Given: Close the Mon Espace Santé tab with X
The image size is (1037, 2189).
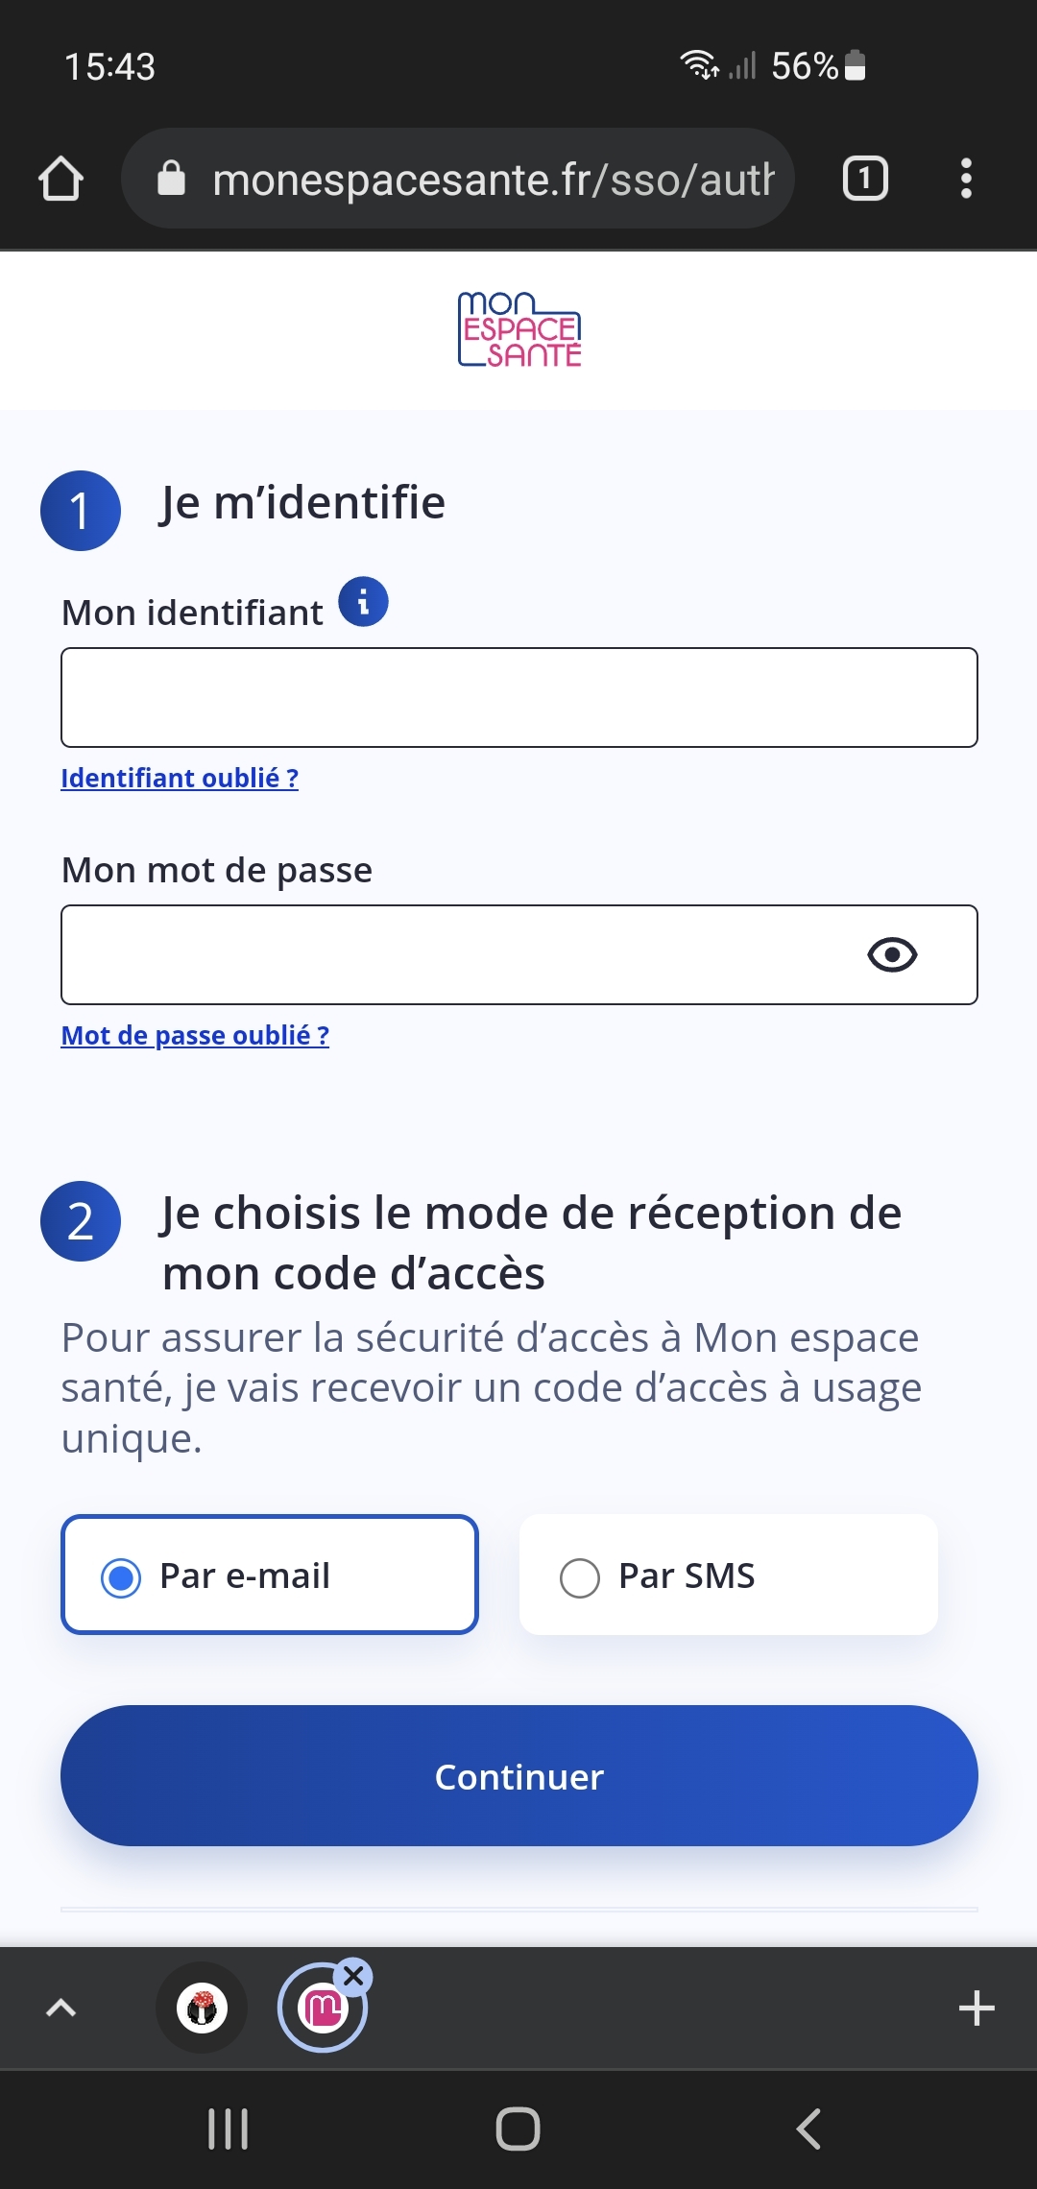Looking at the screenshot, I should pos(353,1977).
